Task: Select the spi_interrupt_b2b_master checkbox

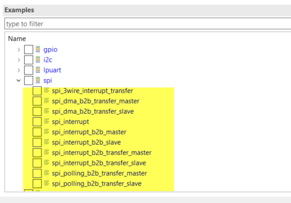Action: pyautogui.click(x=37, y=132)
